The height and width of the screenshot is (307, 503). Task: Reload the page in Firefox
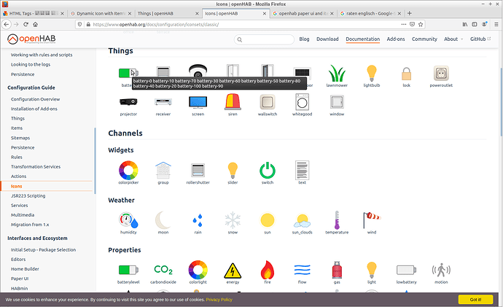click(x=26, y=24)
